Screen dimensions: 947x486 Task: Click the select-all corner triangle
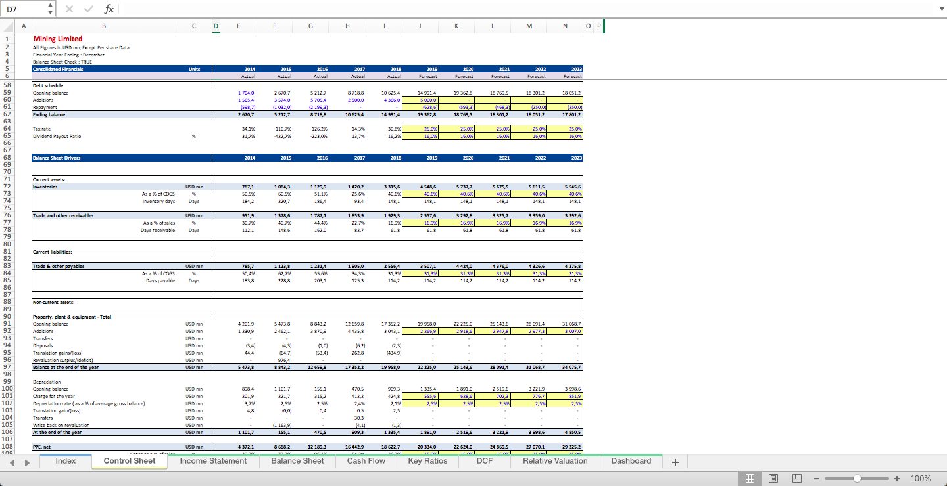7,26
